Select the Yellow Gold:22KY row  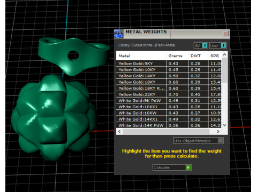click(169, 94)
